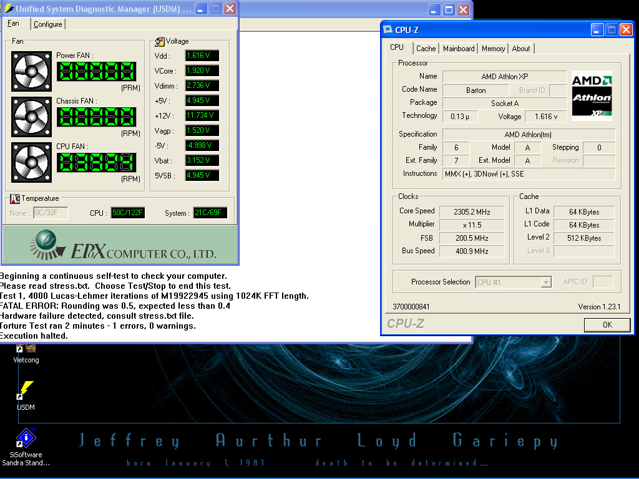Click the OK button in CPU-Z

[x=607, y=324]
